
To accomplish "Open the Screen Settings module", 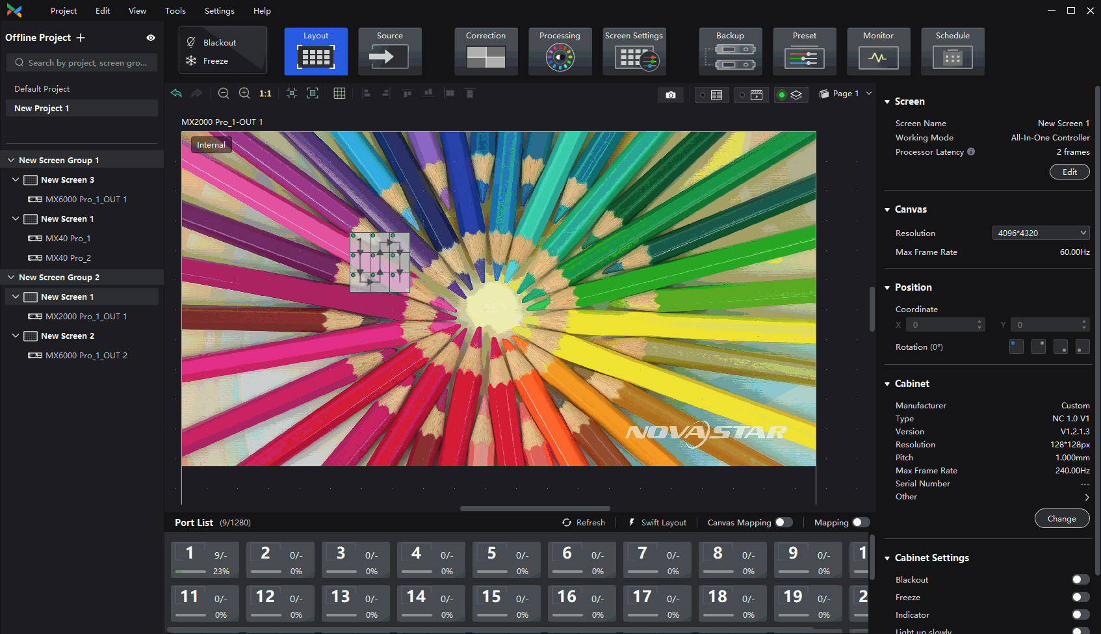I will click(634, 51).
